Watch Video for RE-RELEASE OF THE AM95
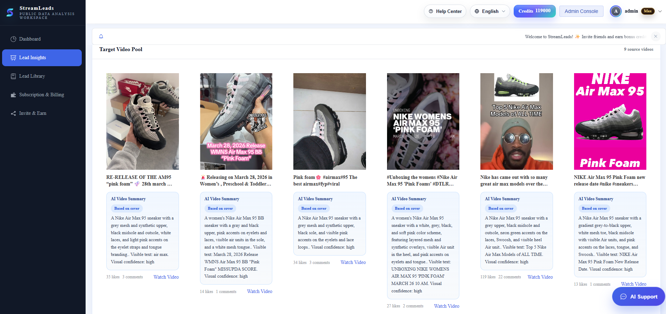Viewport: 666px width, 314px height. [166, 277]
